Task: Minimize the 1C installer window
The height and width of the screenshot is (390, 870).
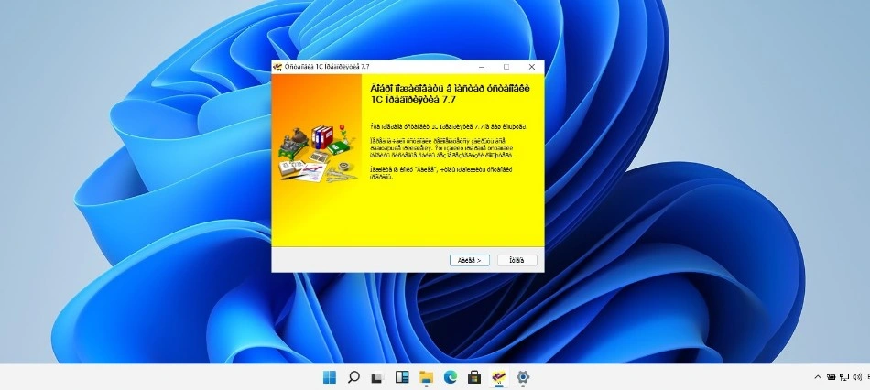Action: click(x=481, y=67)
